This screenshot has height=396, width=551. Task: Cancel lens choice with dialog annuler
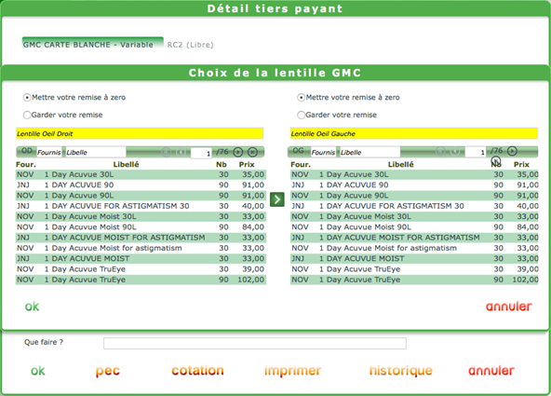click(509, 307)
